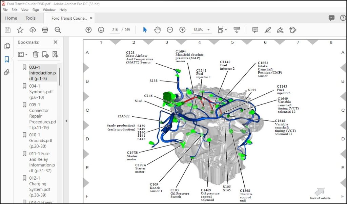Click the C1694 MAP sensor label
Screen dimensions: 347x204
pos(189,56)
